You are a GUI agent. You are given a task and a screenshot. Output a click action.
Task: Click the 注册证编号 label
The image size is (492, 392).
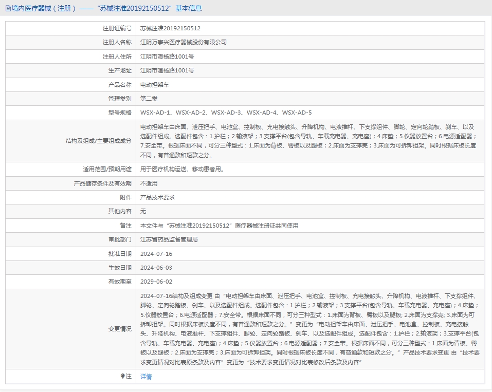[117, 28]
